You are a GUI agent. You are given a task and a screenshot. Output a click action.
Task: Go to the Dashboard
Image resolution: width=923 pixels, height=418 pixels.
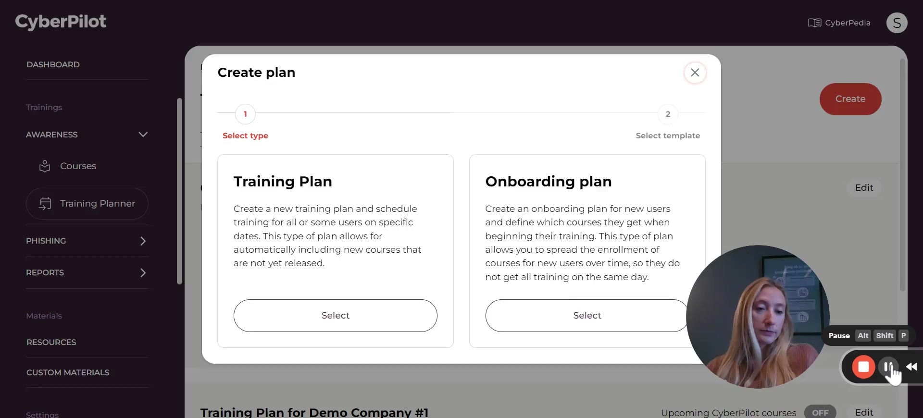coord(53,64)
